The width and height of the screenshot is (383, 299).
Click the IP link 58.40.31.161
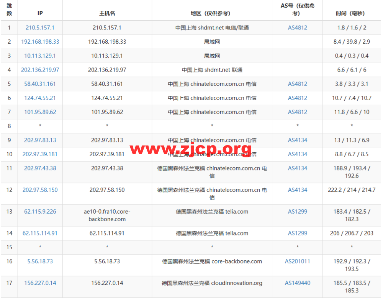click(40, 84)
